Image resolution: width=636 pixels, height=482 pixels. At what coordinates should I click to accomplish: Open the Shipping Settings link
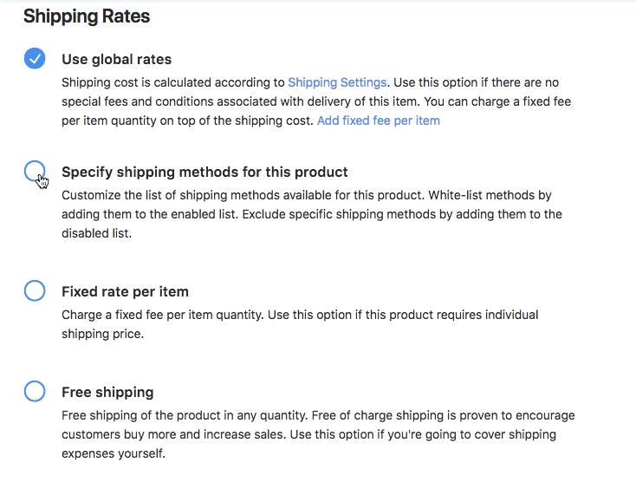pyautogui.click(x=337, y=82)
